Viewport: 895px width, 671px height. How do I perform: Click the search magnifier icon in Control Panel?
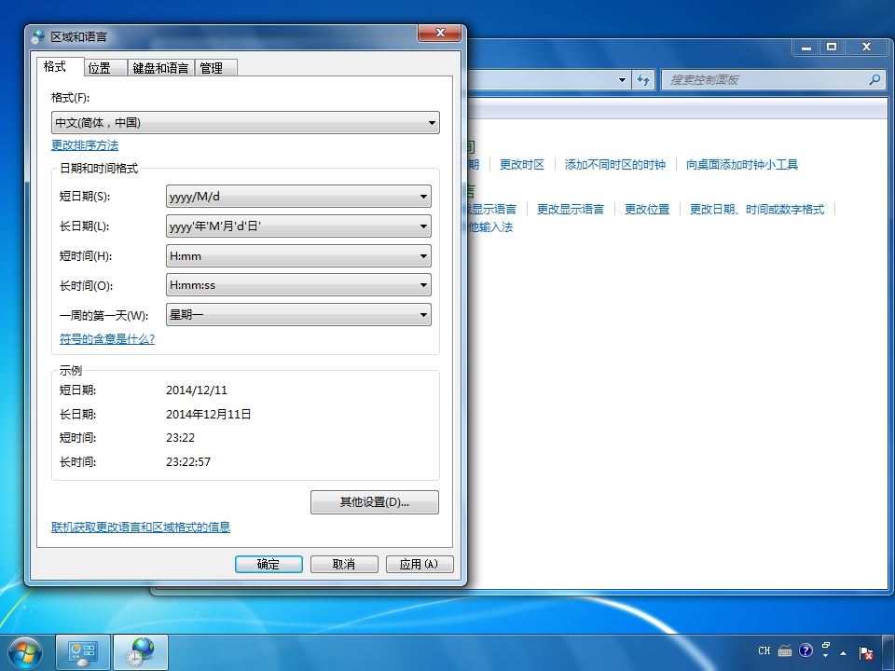coord(874,80)
